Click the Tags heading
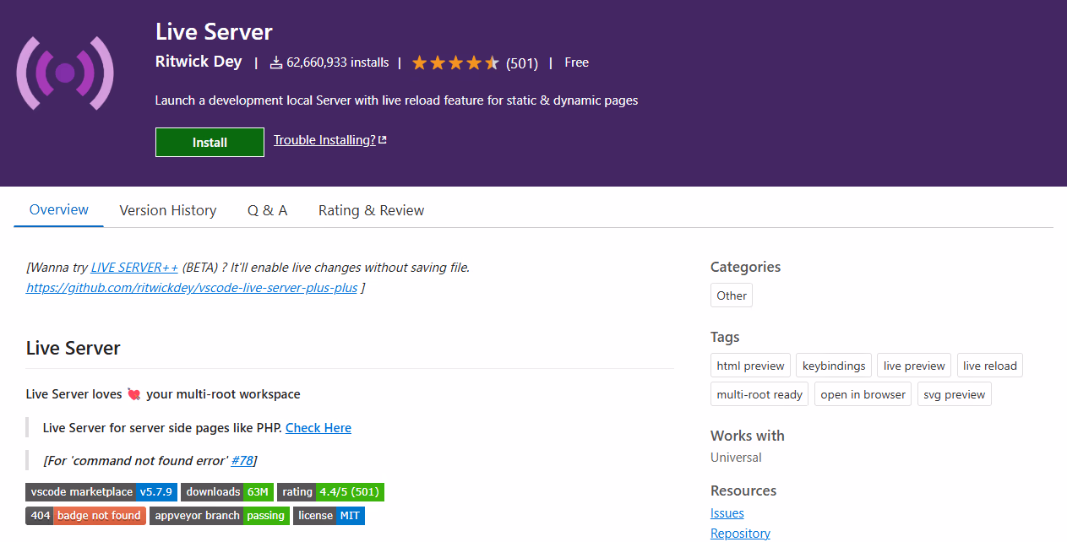The height and width of the screenshot is (542, 1067). pos(725,337)
